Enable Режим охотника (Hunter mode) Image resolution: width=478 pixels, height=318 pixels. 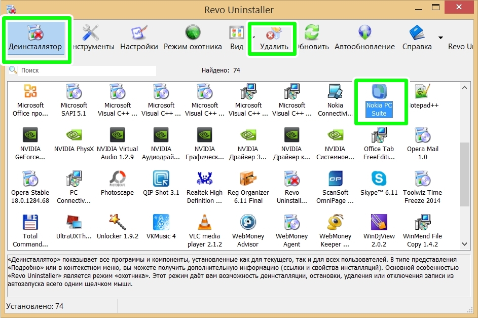click(x=193, y=38)
